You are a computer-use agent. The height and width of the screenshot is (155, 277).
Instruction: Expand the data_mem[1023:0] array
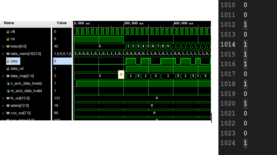click(x=3, y=54)
